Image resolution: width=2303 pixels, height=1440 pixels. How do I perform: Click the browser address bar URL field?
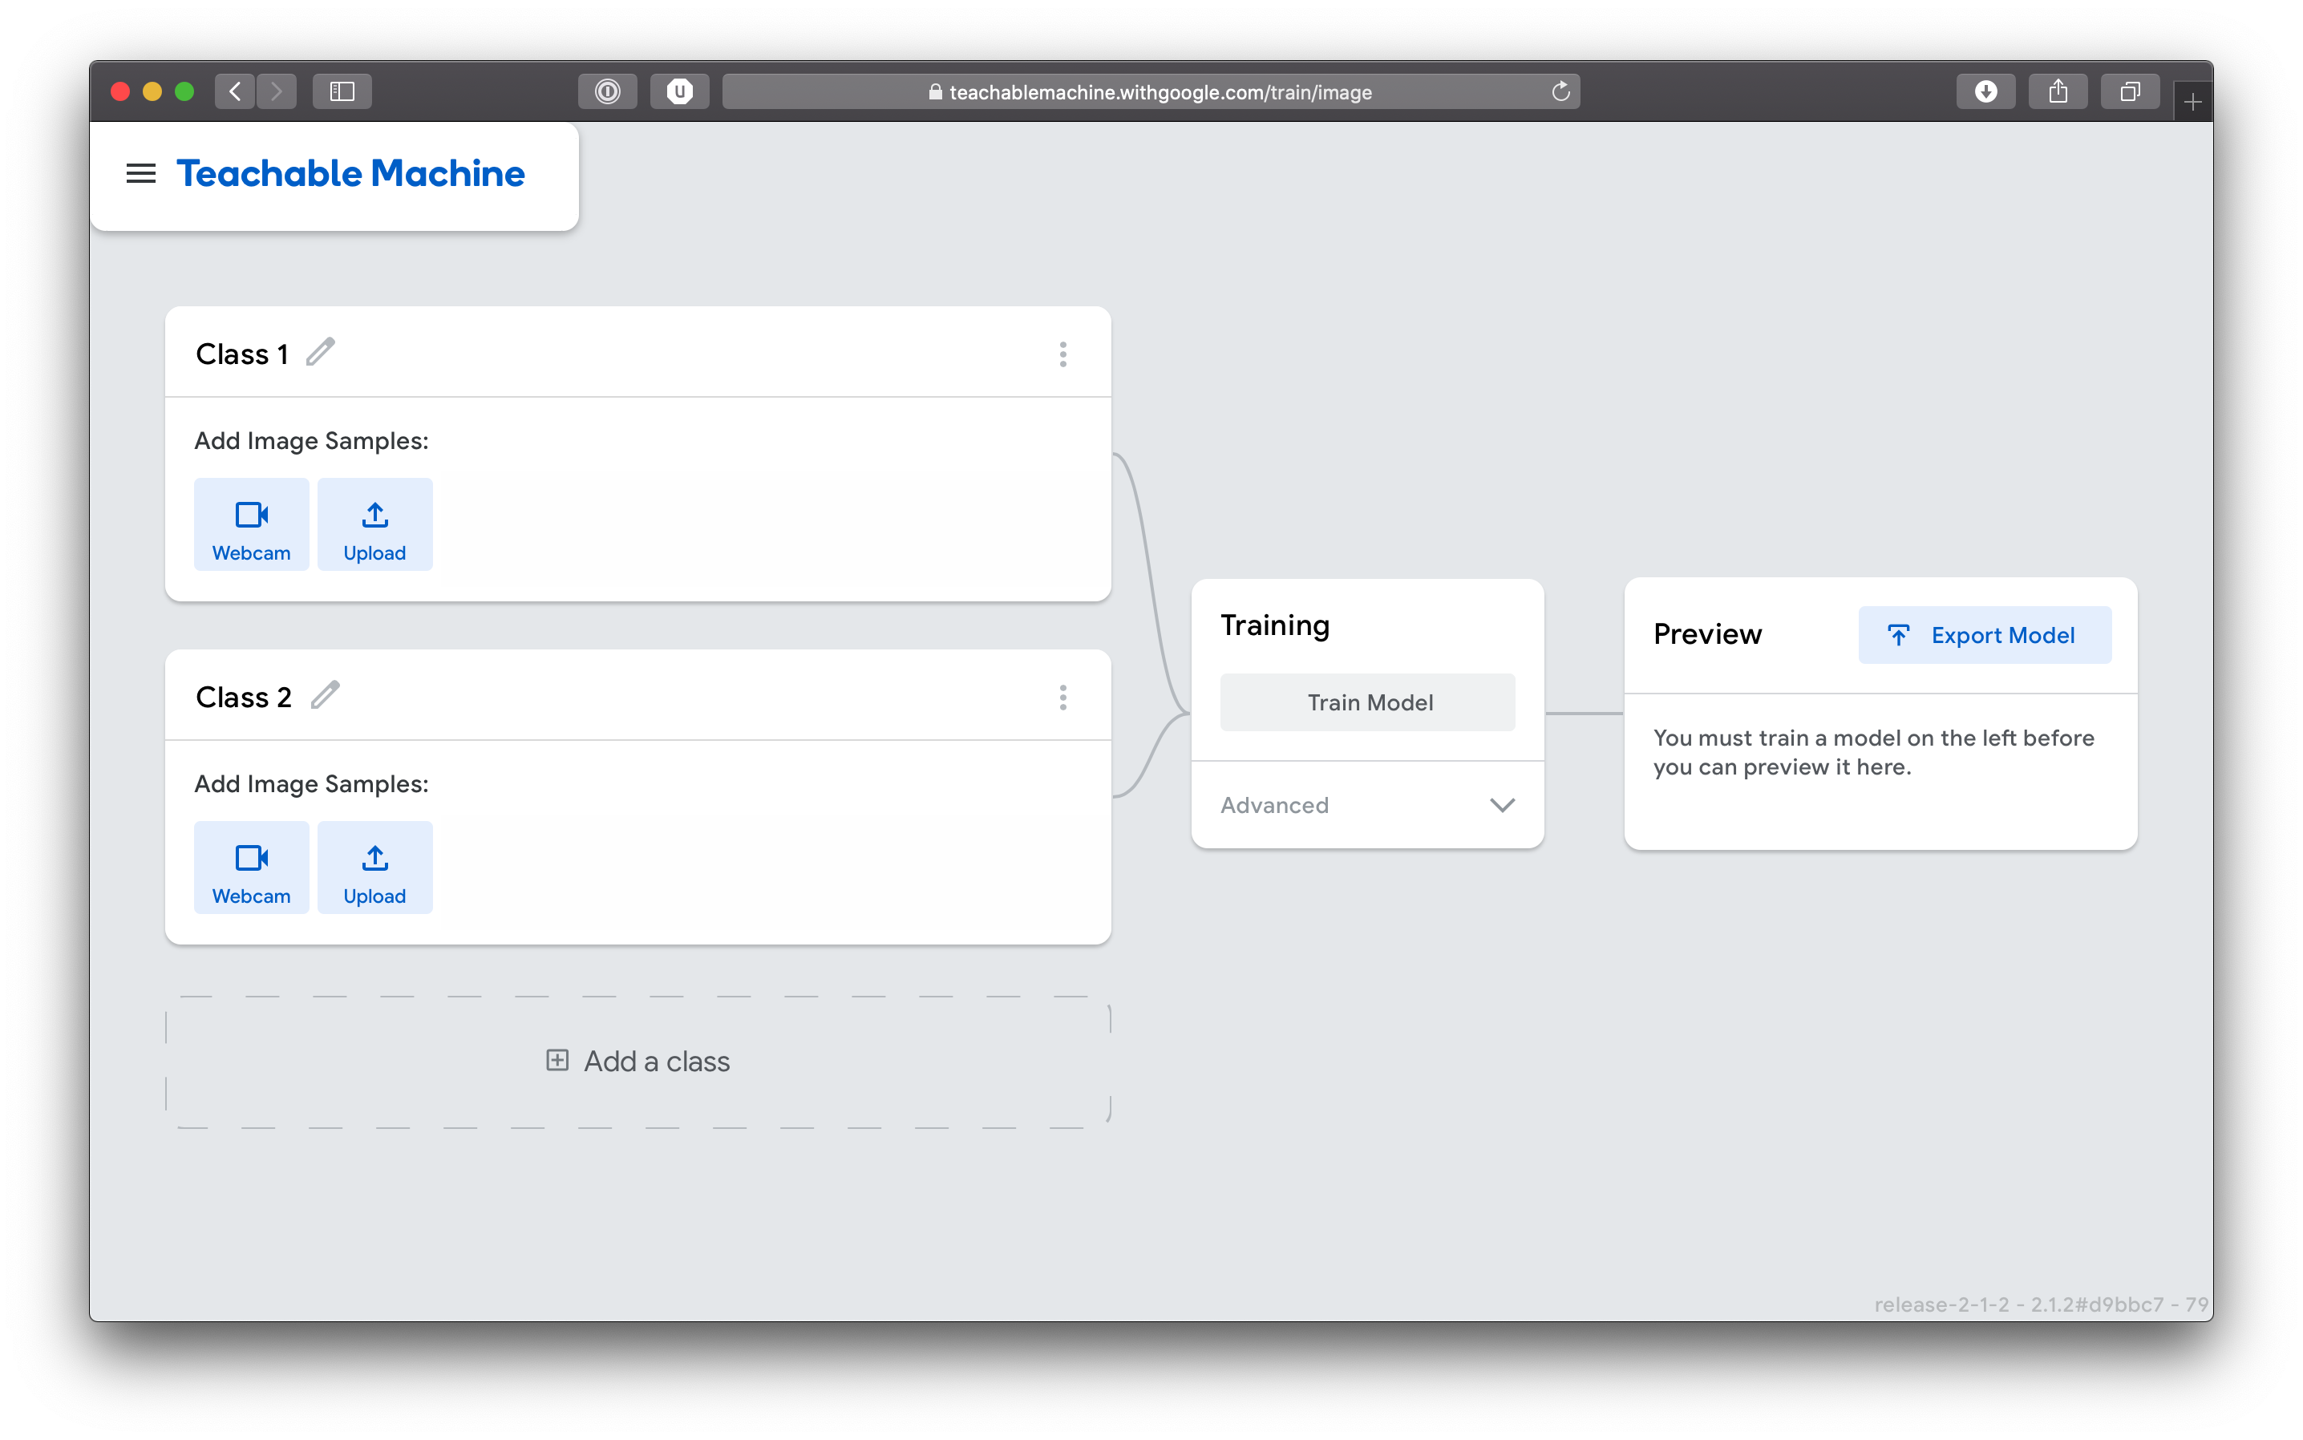click(1151, 91)
